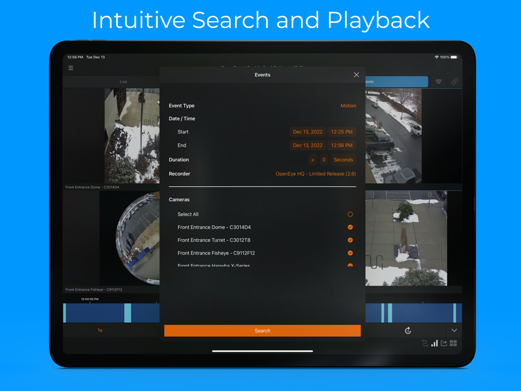Change the 1x playback speed
Screen dimensions: 521x391
[100, 330]
